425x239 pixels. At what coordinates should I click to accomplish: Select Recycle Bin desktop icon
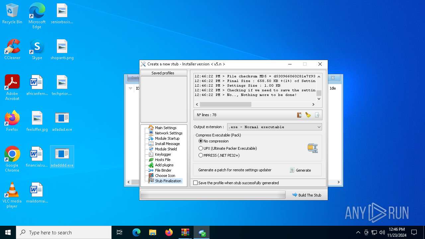12,14
